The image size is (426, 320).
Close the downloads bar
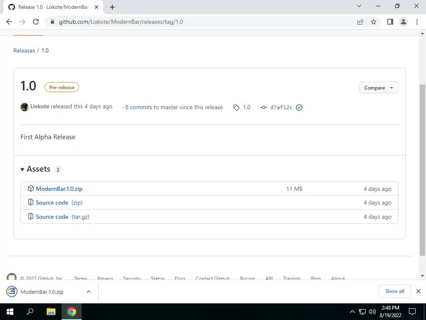click(419, 291)
